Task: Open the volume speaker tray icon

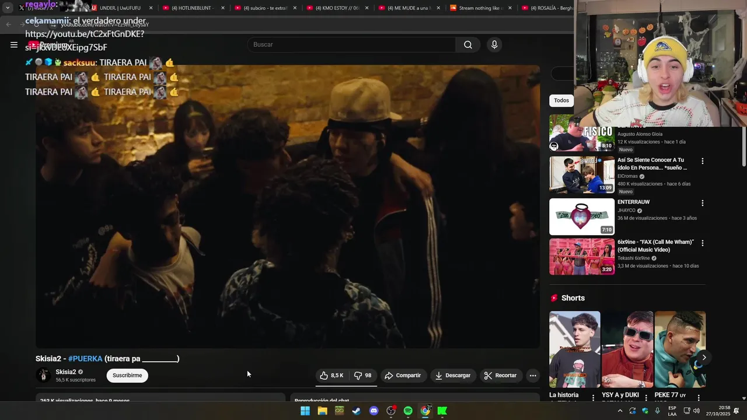Action: [x=696, y=411]
